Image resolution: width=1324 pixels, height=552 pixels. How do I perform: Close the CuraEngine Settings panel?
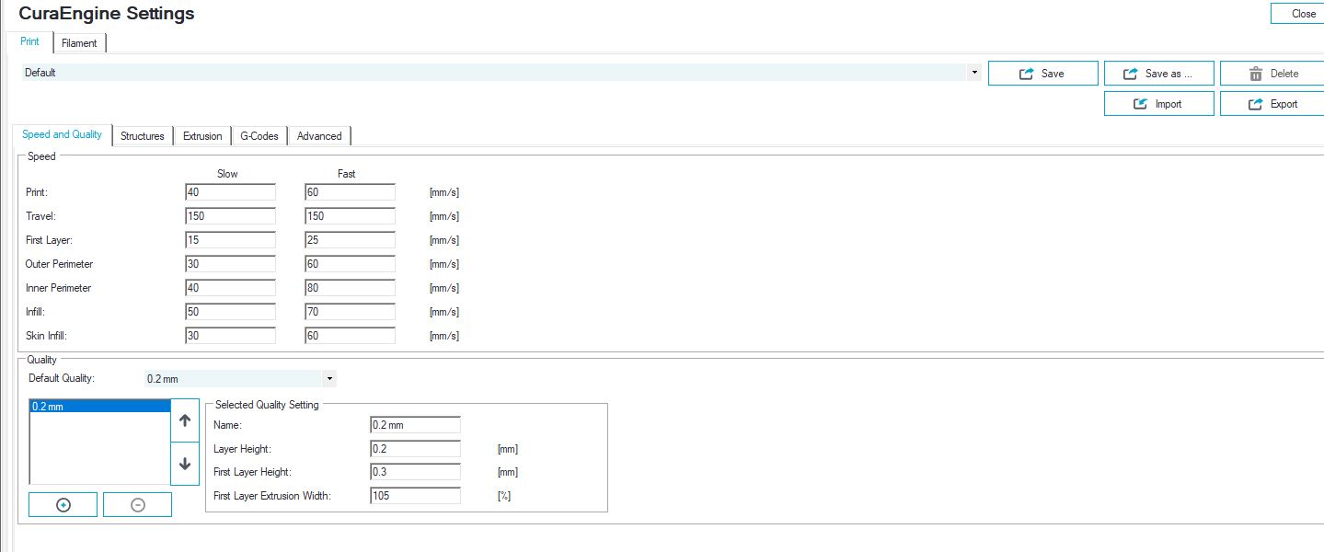(x=1298, y=14)
